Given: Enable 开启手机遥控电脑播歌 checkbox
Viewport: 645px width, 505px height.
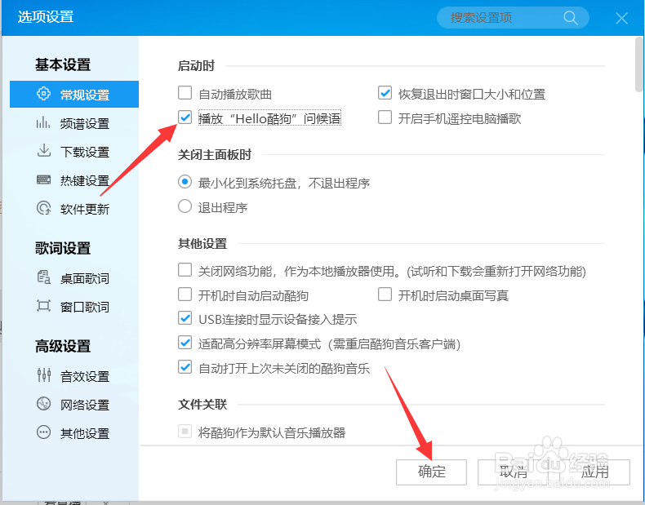Looking at the screenshot, I should coord(385,117).
